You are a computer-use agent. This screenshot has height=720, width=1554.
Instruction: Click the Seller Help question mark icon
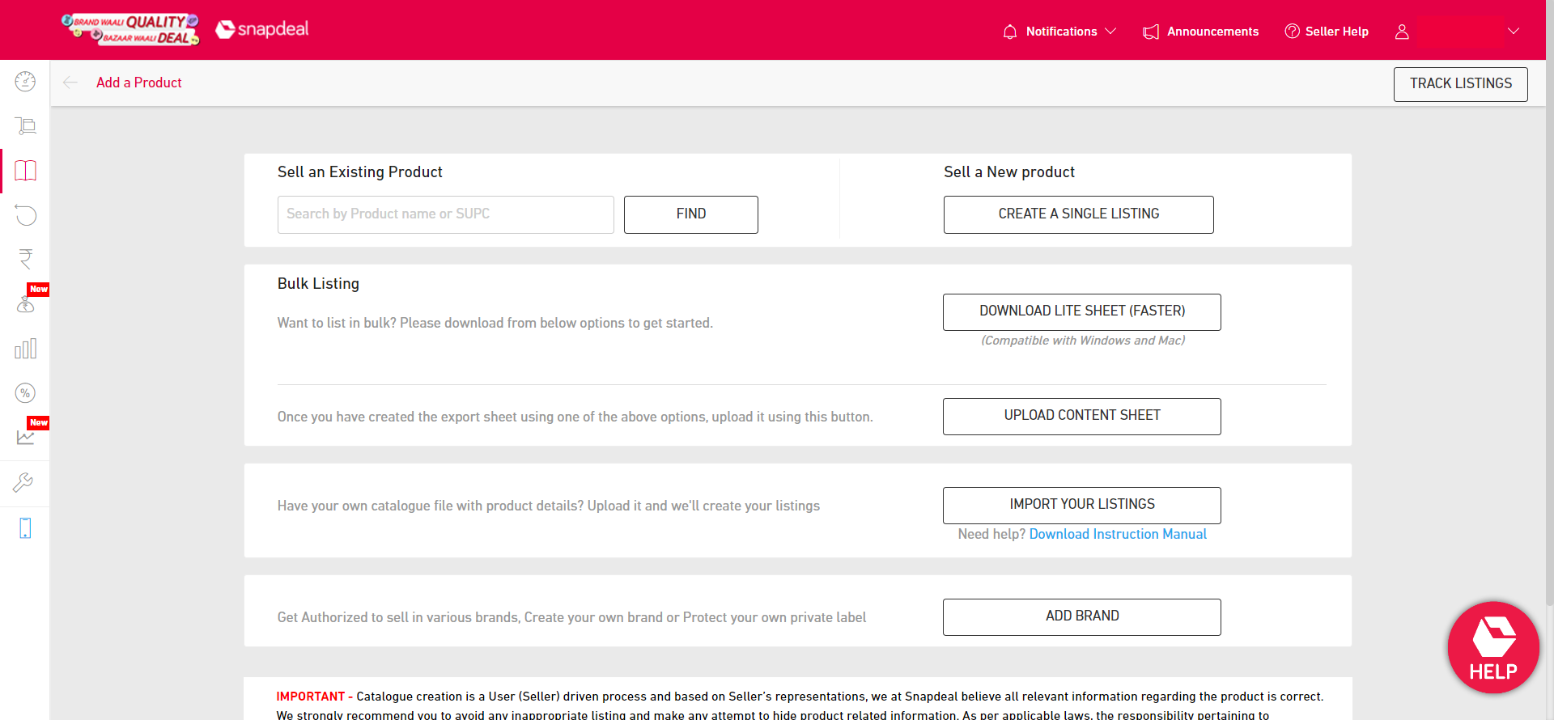click(1292, 31)
